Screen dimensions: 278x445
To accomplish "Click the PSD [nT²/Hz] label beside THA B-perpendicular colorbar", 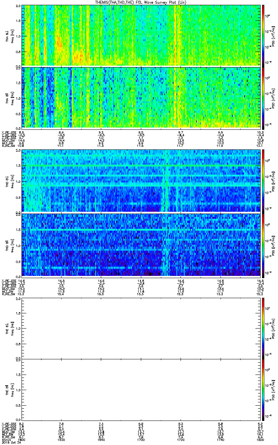I will tap(274, 36).
